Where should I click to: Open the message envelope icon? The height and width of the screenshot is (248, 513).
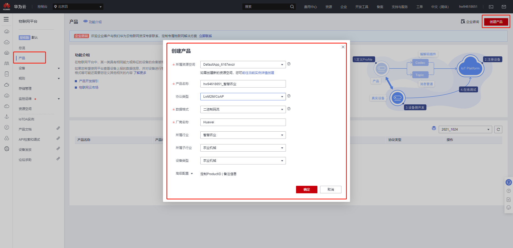tap(504, 7)
